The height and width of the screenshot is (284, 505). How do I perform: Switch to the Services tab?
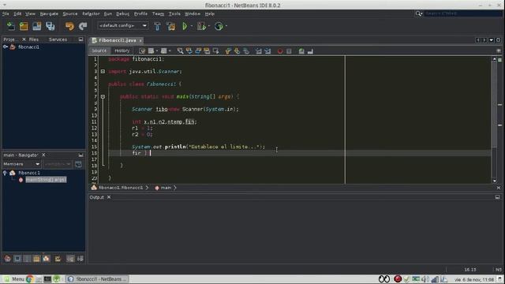click(x=58, y=39)
